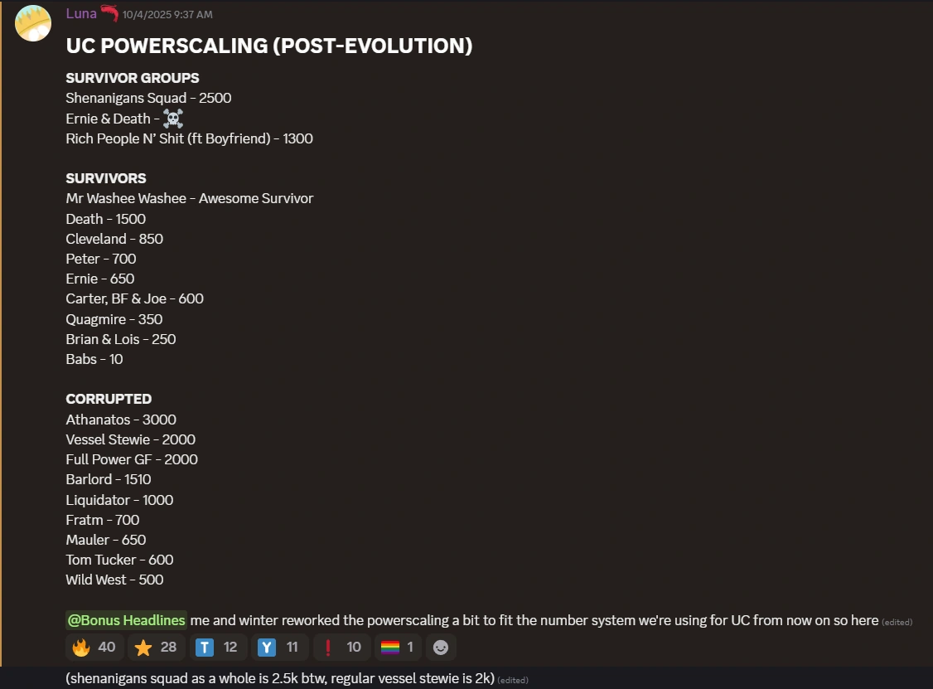
Task: Click the line Tom Tucker - 600
Action: tap(119, 560)
